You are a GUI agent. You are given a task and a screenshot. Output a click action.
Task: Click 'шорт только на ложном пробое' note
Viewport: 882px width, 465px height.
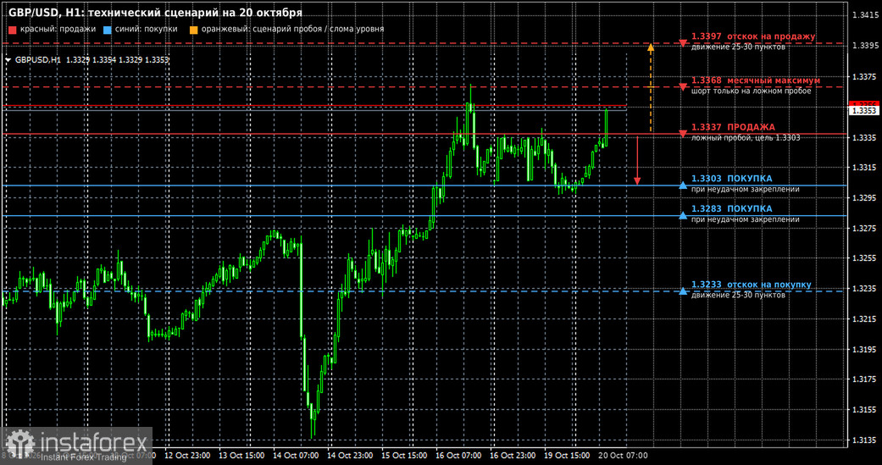[751, 91]
